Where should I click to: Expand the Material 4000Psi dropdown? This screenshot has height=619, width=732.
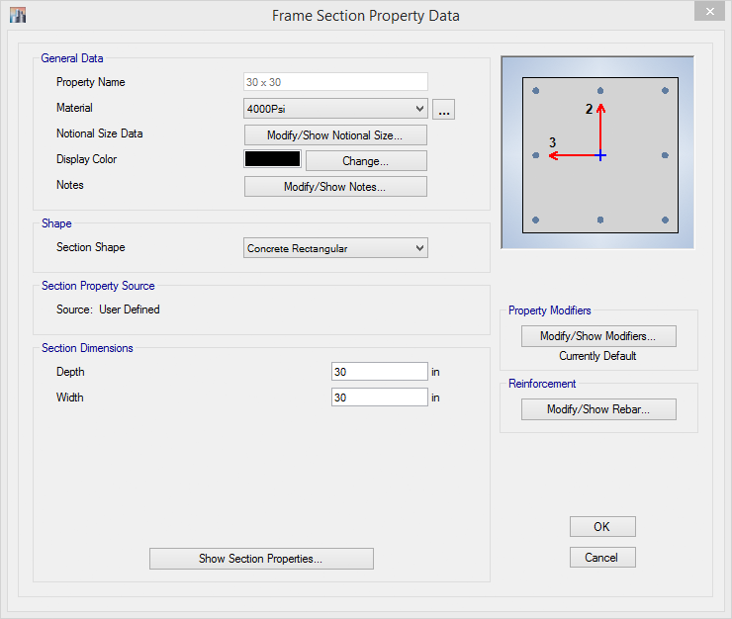click(335, 109)
